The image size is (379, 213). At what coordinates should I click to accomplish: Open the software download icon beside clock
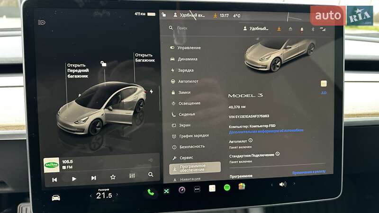(x=215, y=16)
